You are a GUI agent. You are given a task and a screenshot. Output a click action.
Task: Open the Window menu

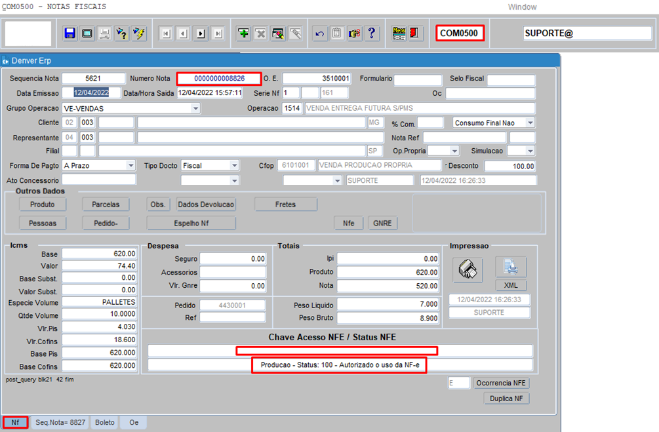click(522, 7)
